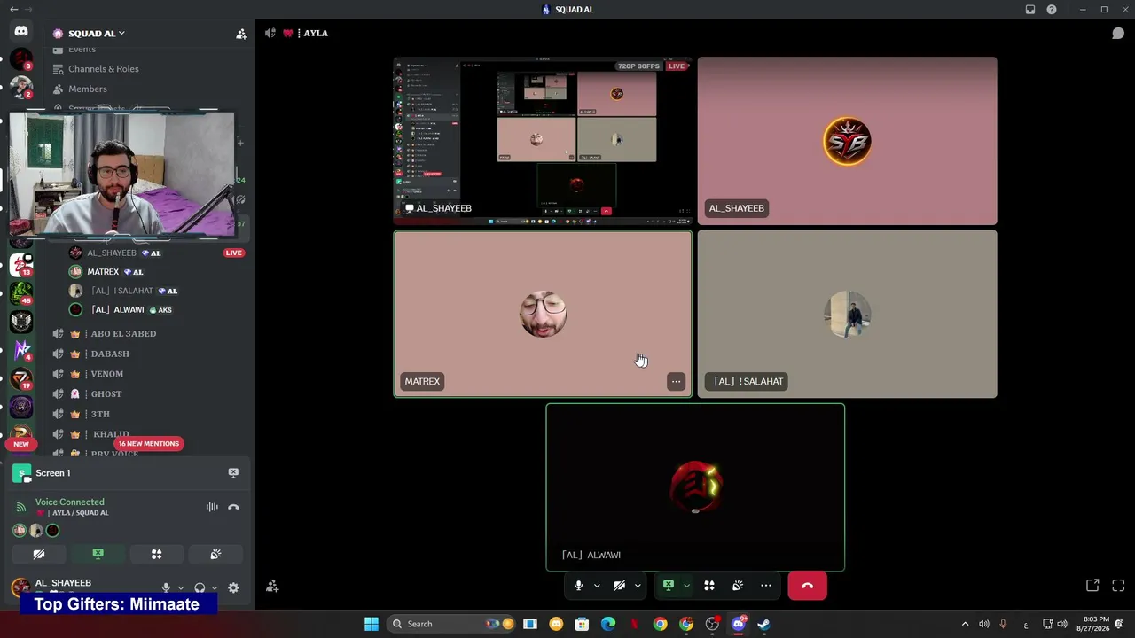Open chat panel icon at top right

tap(1118, 34)
